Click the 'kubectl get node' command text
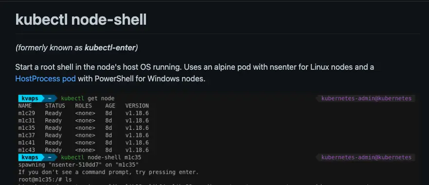 pyautogui.click(x=88, y=98)
